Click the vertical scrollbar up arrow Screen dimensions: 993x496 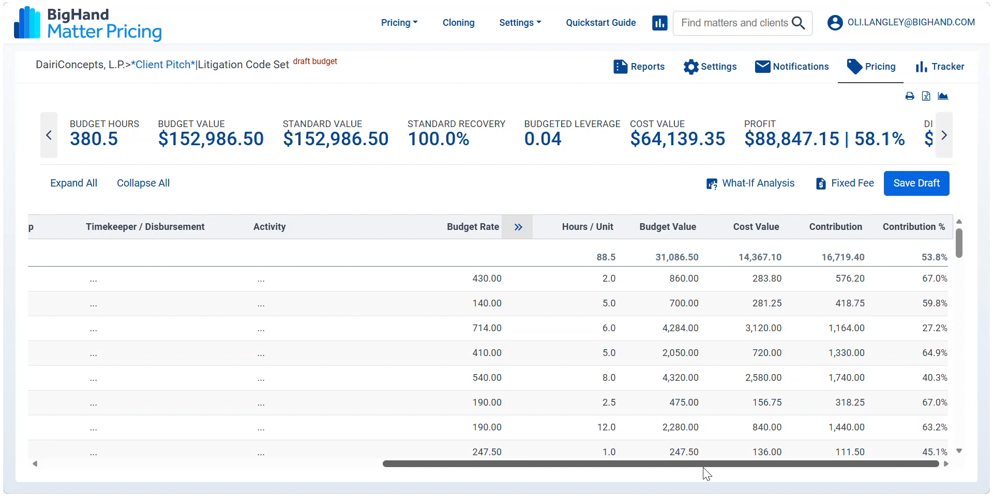(x=959, y=222)
